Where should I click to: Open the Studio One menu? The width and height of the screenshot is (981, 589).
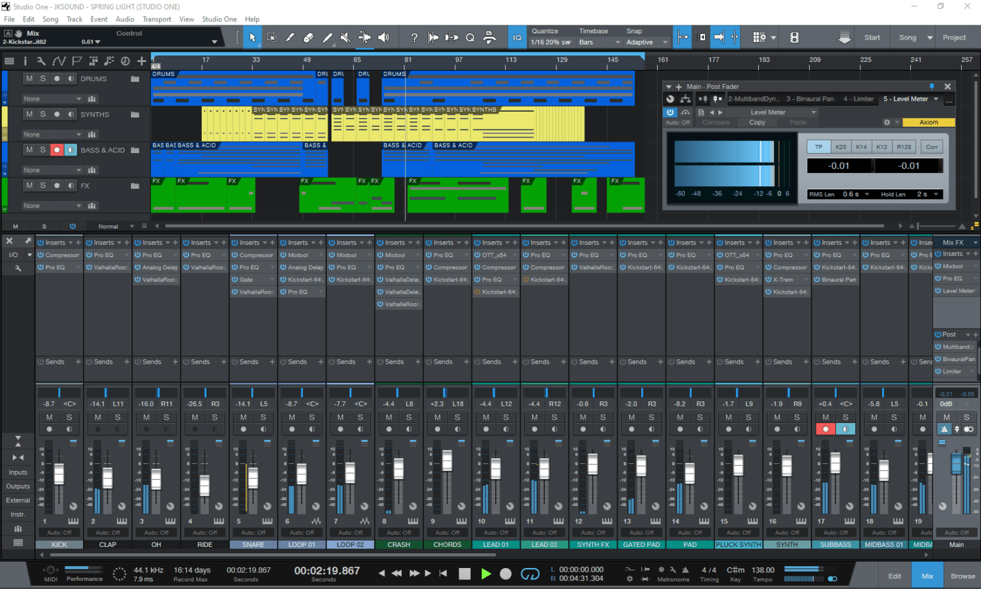click(x=220, y=19)
